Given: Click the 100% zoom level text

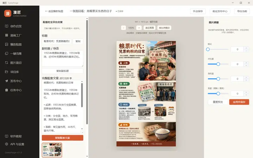Looking at the screenshot, I should coord(131,28).
